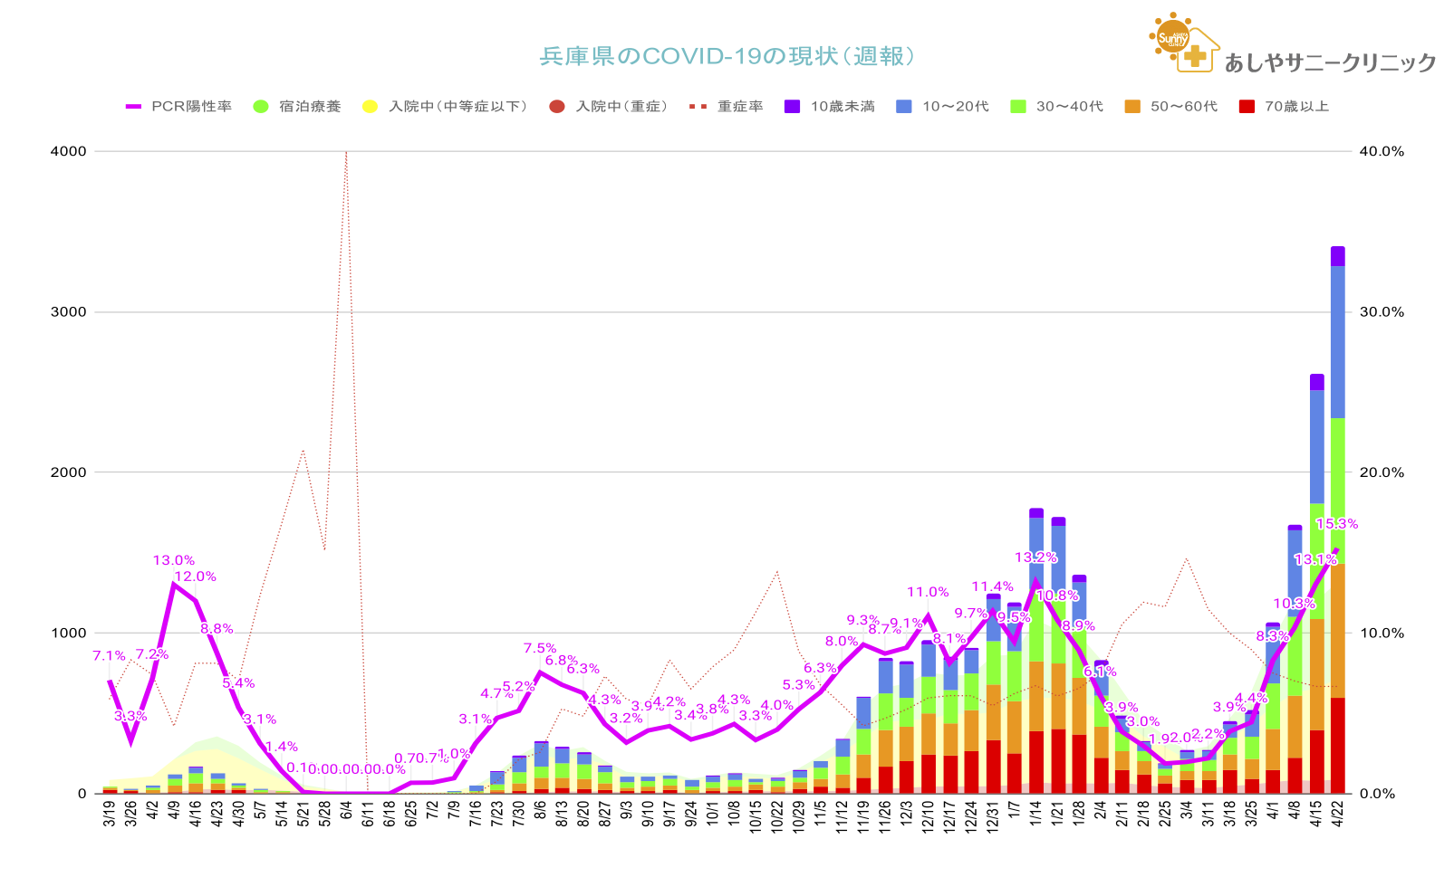
Task: Click the 4000 left axis label
Action: [69, 151]
